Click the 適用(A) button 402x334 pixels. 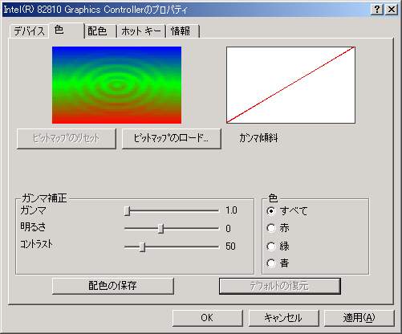pyautogui.click(x=359, y=318)
